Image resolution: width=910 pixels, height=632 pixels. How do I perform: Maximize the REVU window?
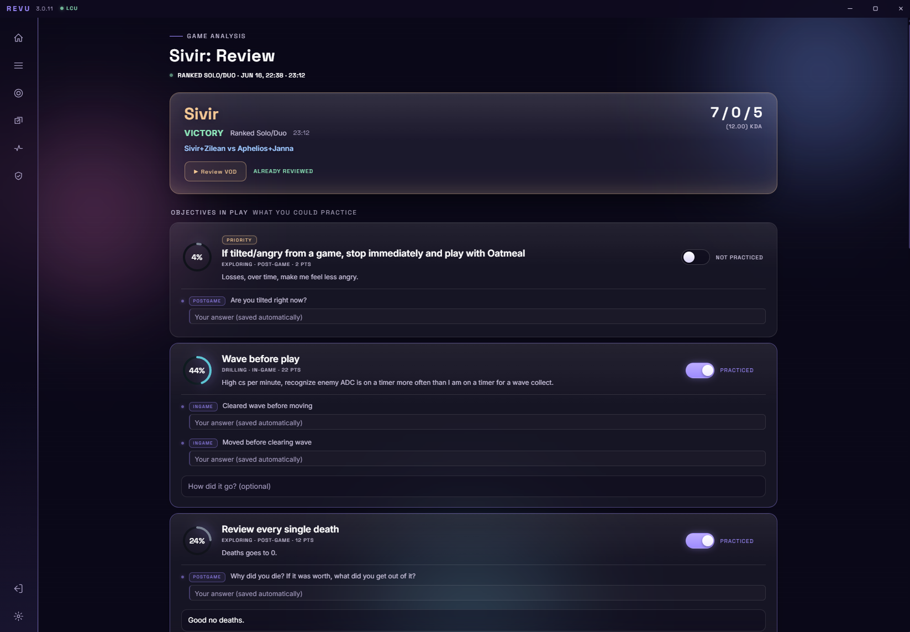tap(875, 8)
